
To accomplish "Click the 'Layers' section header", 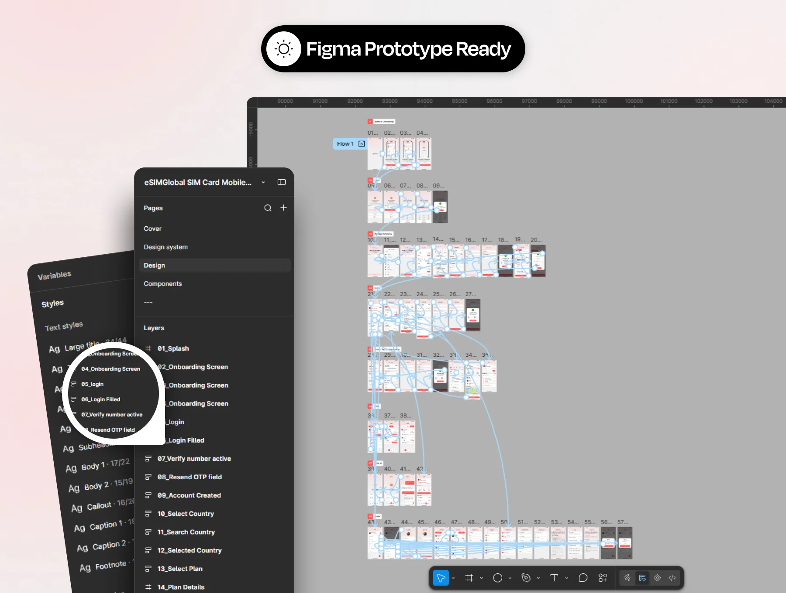I will point(154,328).
